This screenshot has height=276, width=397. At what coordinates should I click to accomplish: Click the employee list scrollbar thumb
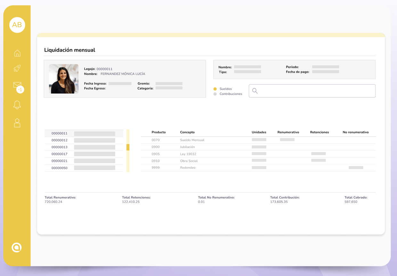[x=128, y=147]
